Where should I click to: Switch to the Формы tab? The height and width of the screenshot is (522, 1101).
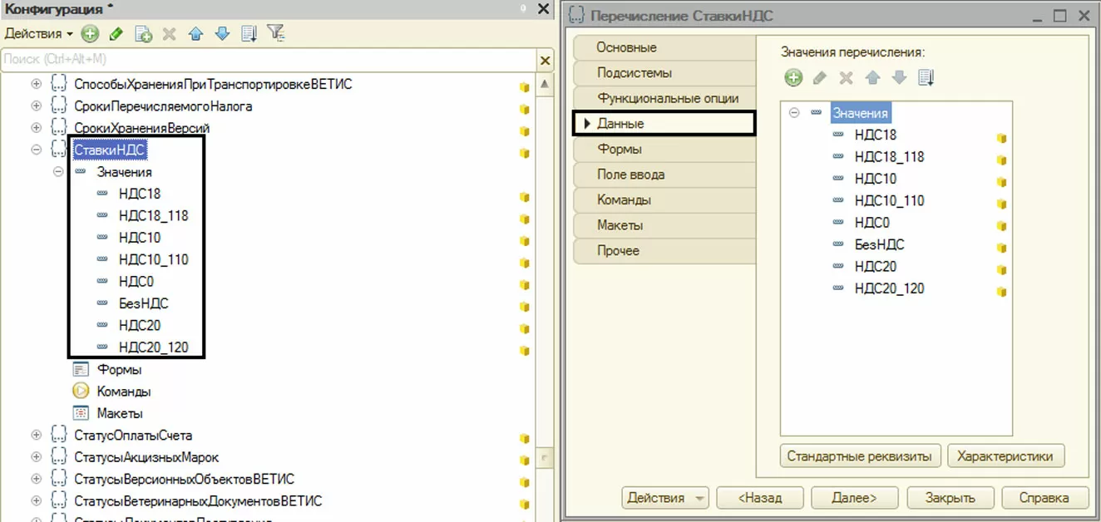point(664,149)
